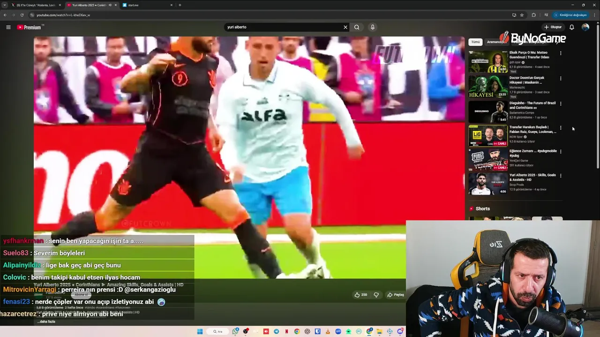Click the Shorts section heading
The height and width of the screenshot is (337, 600).
tap(482, 209)
